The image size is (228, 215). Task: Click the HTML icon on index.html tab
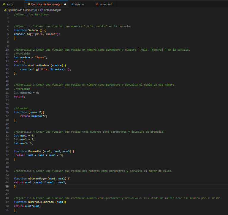(97, 4)
